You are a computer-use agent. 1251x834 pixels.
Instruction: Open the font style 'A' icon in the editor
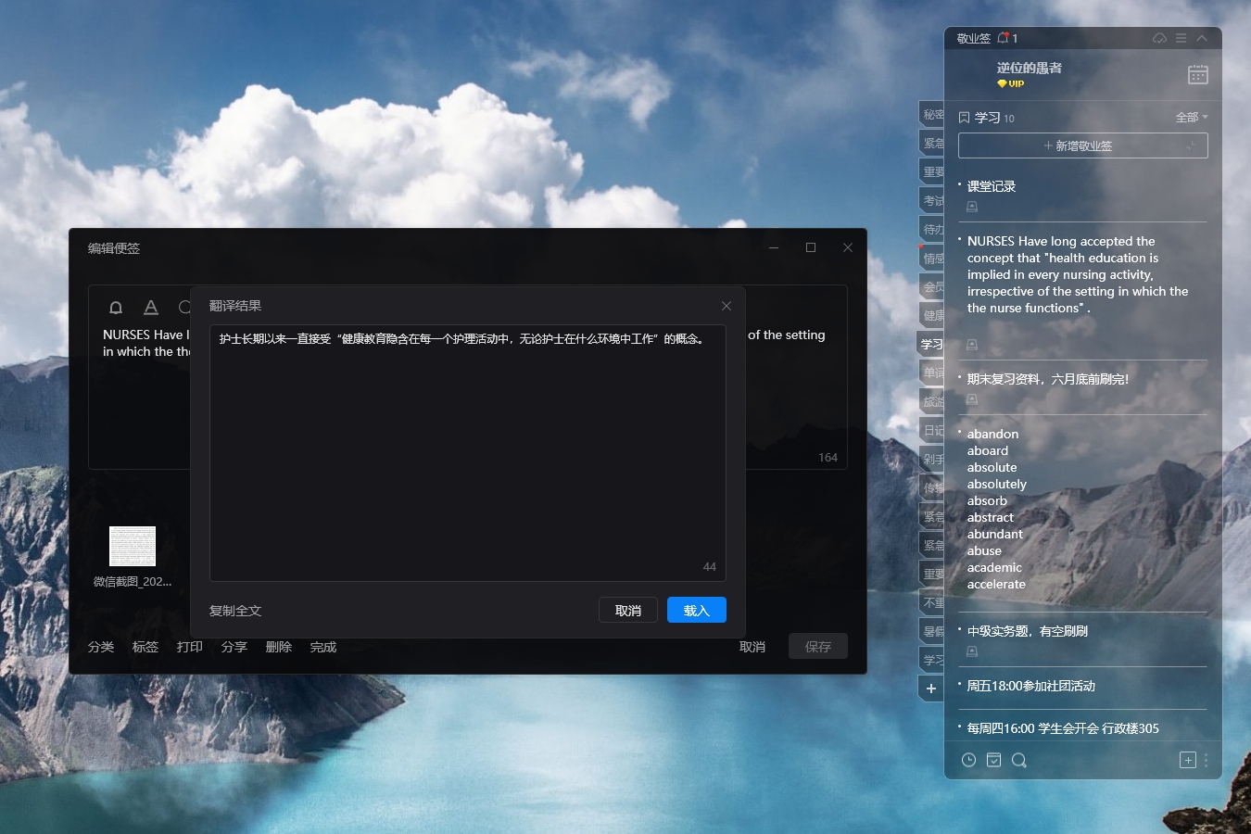pos(151,308)
